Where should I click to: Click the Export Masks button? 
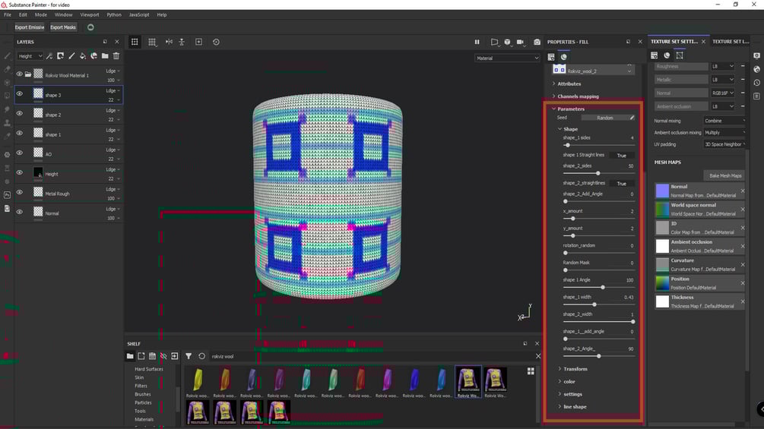coord(63,27)
